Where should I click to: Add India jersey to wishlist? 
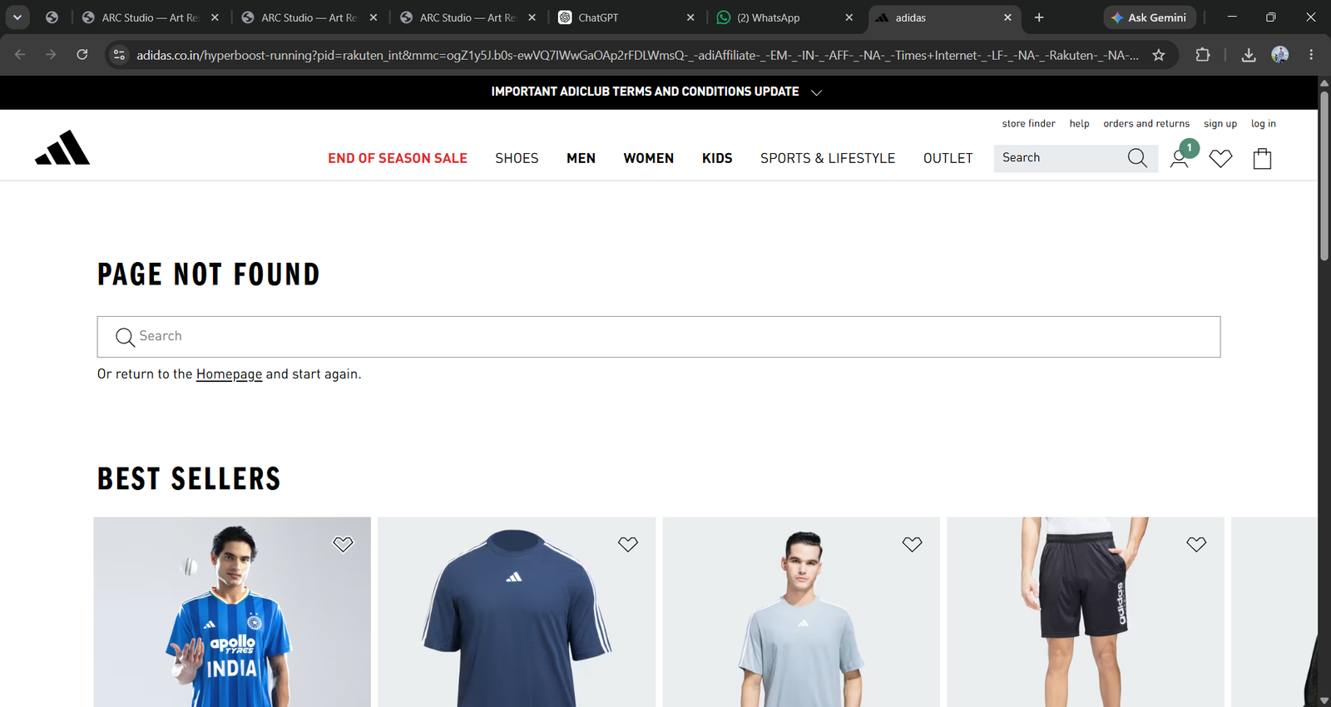(343, 544)
